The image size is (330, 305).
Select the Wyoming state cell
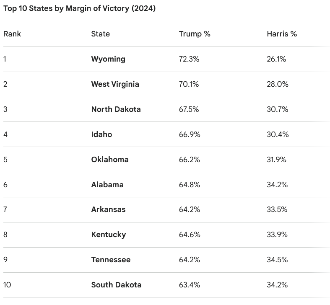pyautogui.click(x=108, y=59)
